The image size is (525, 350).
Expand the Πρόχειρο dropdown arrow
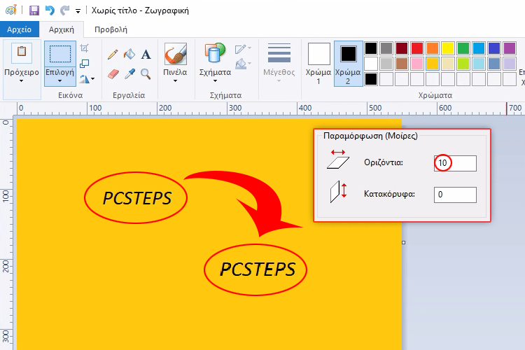pos(22,81)
